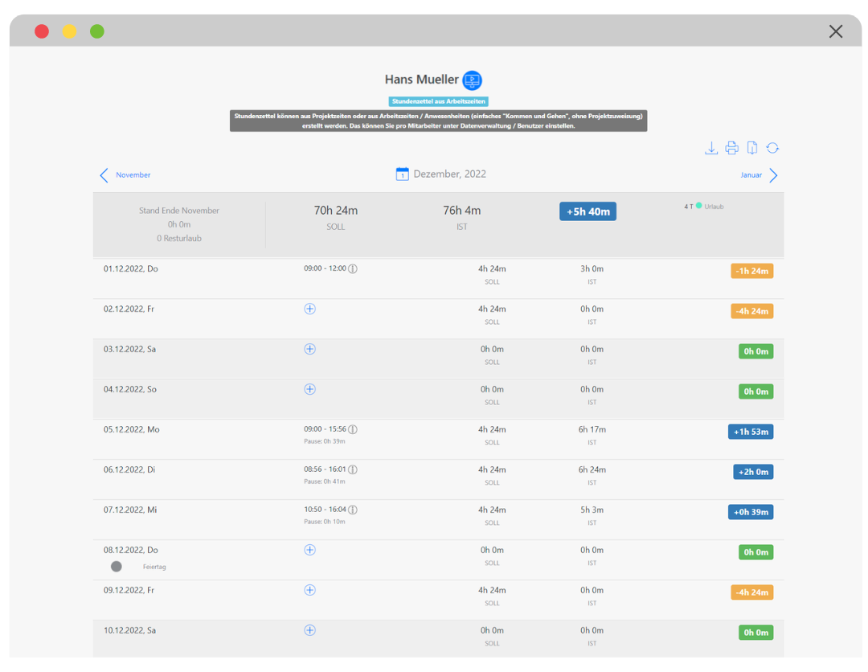Click the document export icon

[752, 148]
